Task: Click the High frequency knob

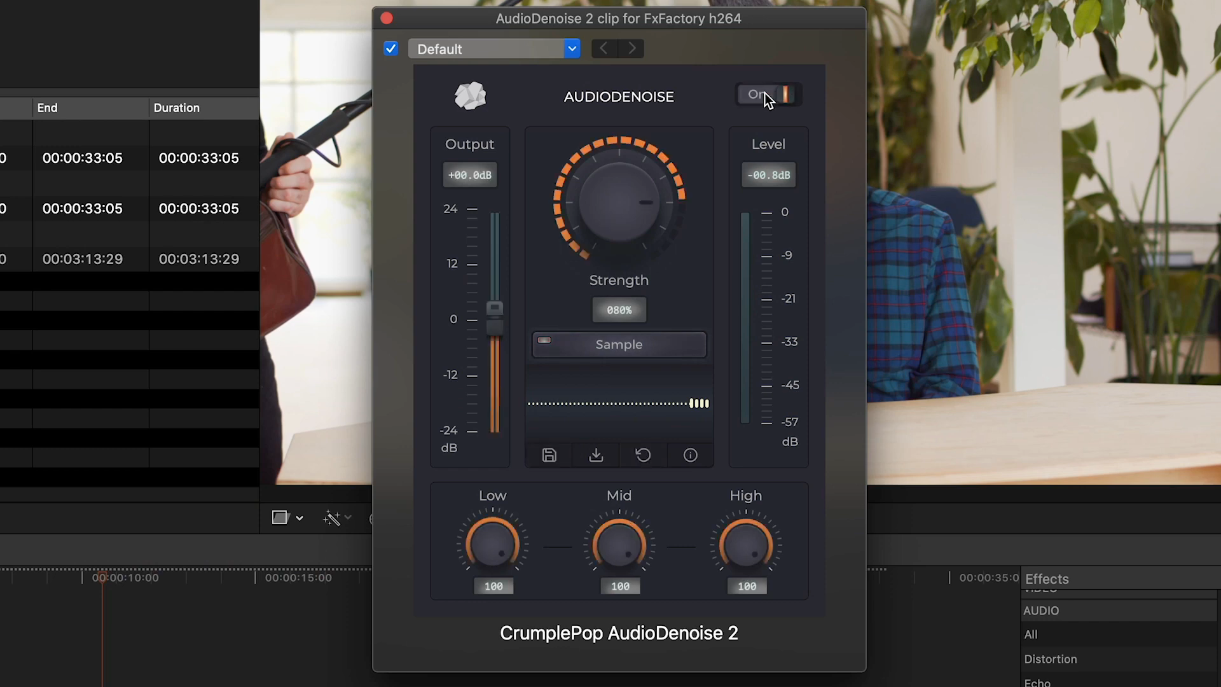Action: (746, 545)
